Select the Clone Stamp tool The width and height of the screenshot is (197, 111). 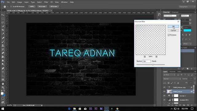[3, 45]
